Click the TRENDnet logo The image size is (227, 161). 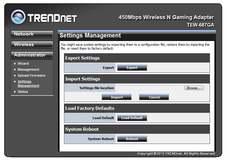point(44,17)
